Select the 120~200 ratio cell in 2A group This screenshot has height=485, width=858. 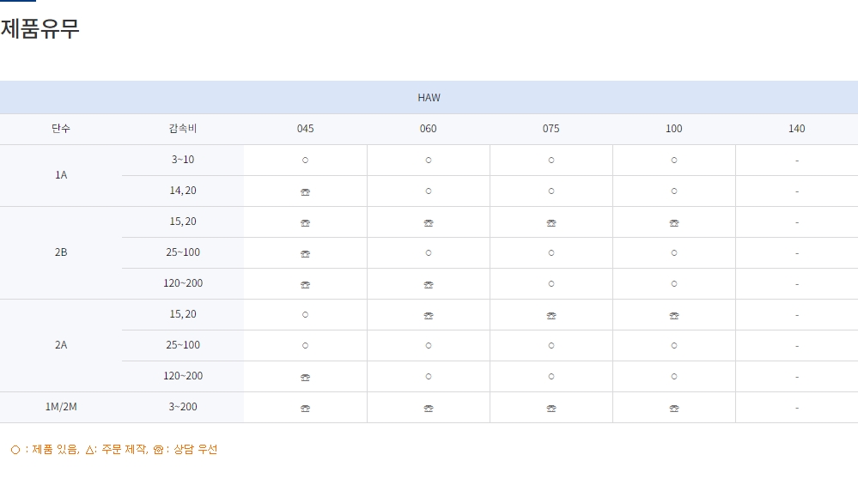(x=183, y=376)
